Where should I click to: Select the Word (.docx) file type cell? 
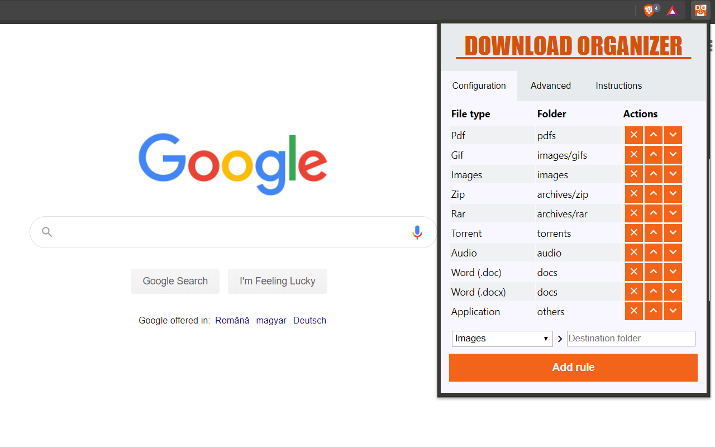[492, 292]
